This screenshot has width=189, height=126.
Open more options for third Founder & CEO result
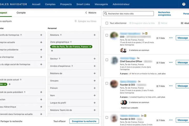pos(171,86)
